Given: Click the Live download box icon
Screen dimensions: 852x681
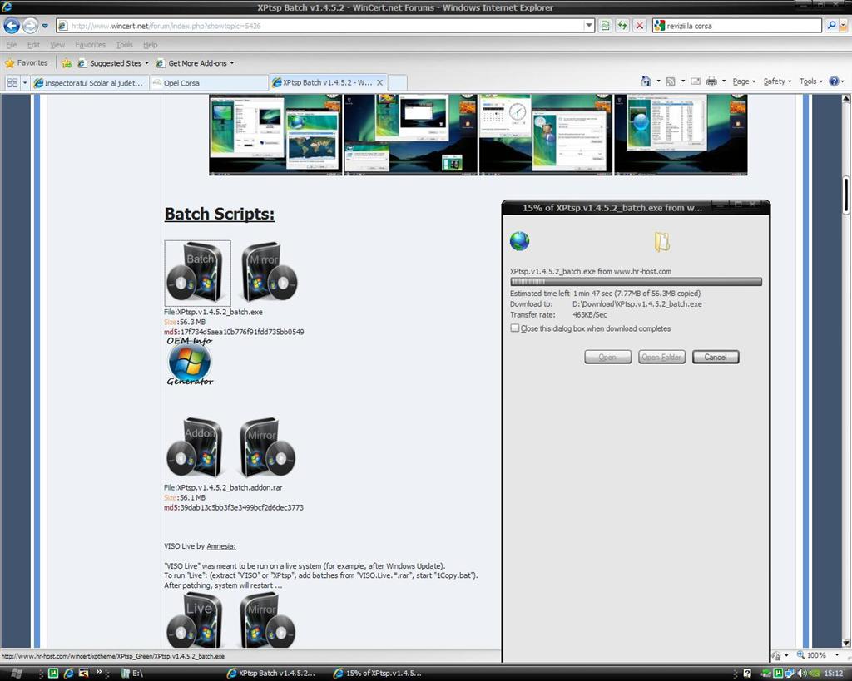Looking at the screenshot, I should pyautogui.click(x=195, y=619).
